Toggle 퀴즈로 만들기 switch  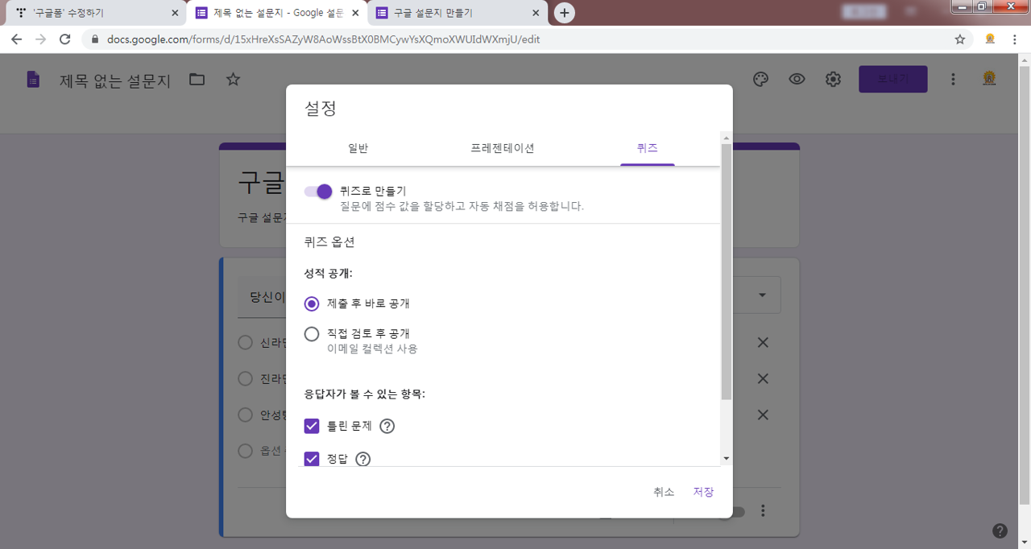(318, 192)
